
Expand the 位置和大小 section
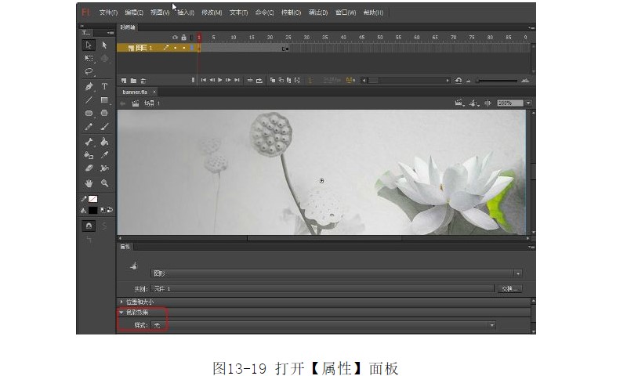pos(141,302)
